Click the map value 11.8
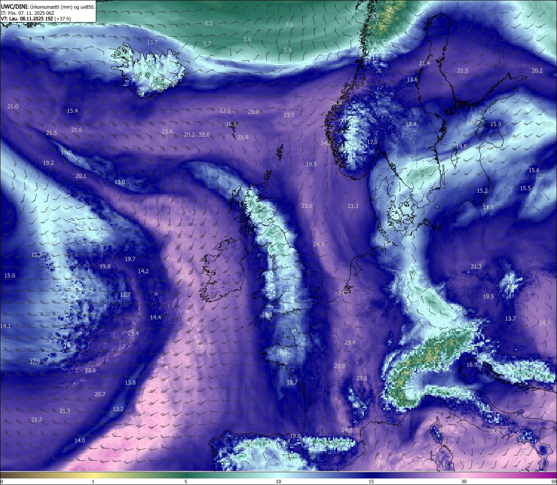 click(488, 207)
